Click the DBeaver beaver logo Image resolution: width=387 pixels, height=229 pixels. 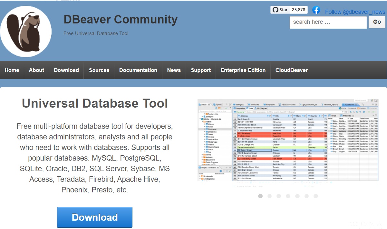coord(26,31)
